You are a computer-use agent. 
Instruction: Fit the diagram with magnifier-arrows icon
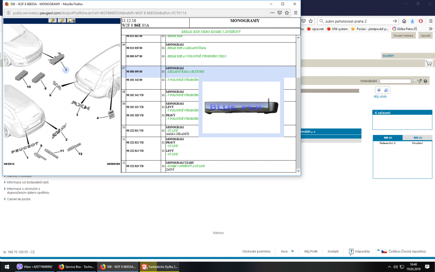pyautogui.click(x=72, y=20)
